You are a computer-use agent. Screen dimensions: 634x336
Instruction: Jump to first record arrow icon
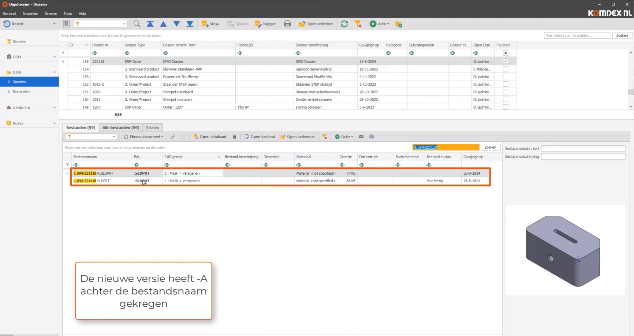150,24
